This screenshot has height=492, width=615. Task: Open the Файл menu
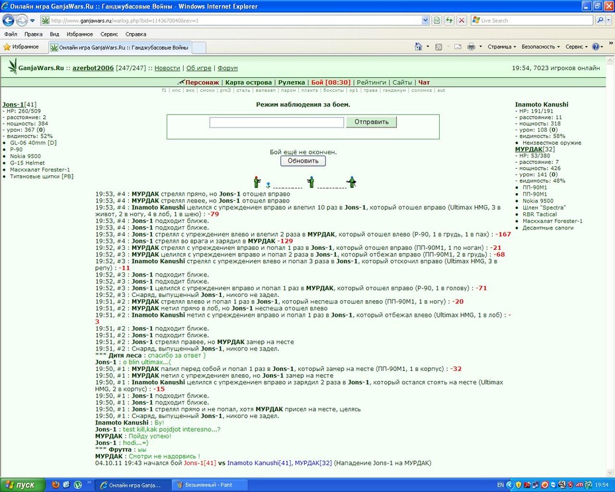point(11,34)
